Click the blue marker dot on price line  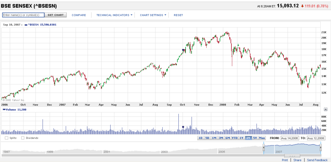(183, 50)
